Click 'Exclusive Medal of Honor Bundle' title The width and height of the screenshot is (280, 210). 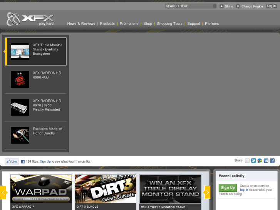coord(48,131)
